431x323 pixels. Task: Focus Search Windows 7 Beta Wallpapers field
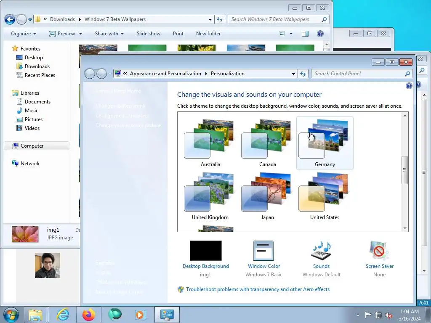click(278, 19)
